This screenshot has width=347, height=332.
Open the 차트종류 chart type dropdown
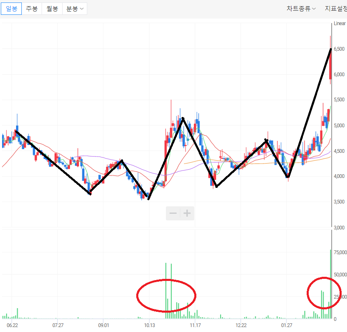(x=301, y=9)
